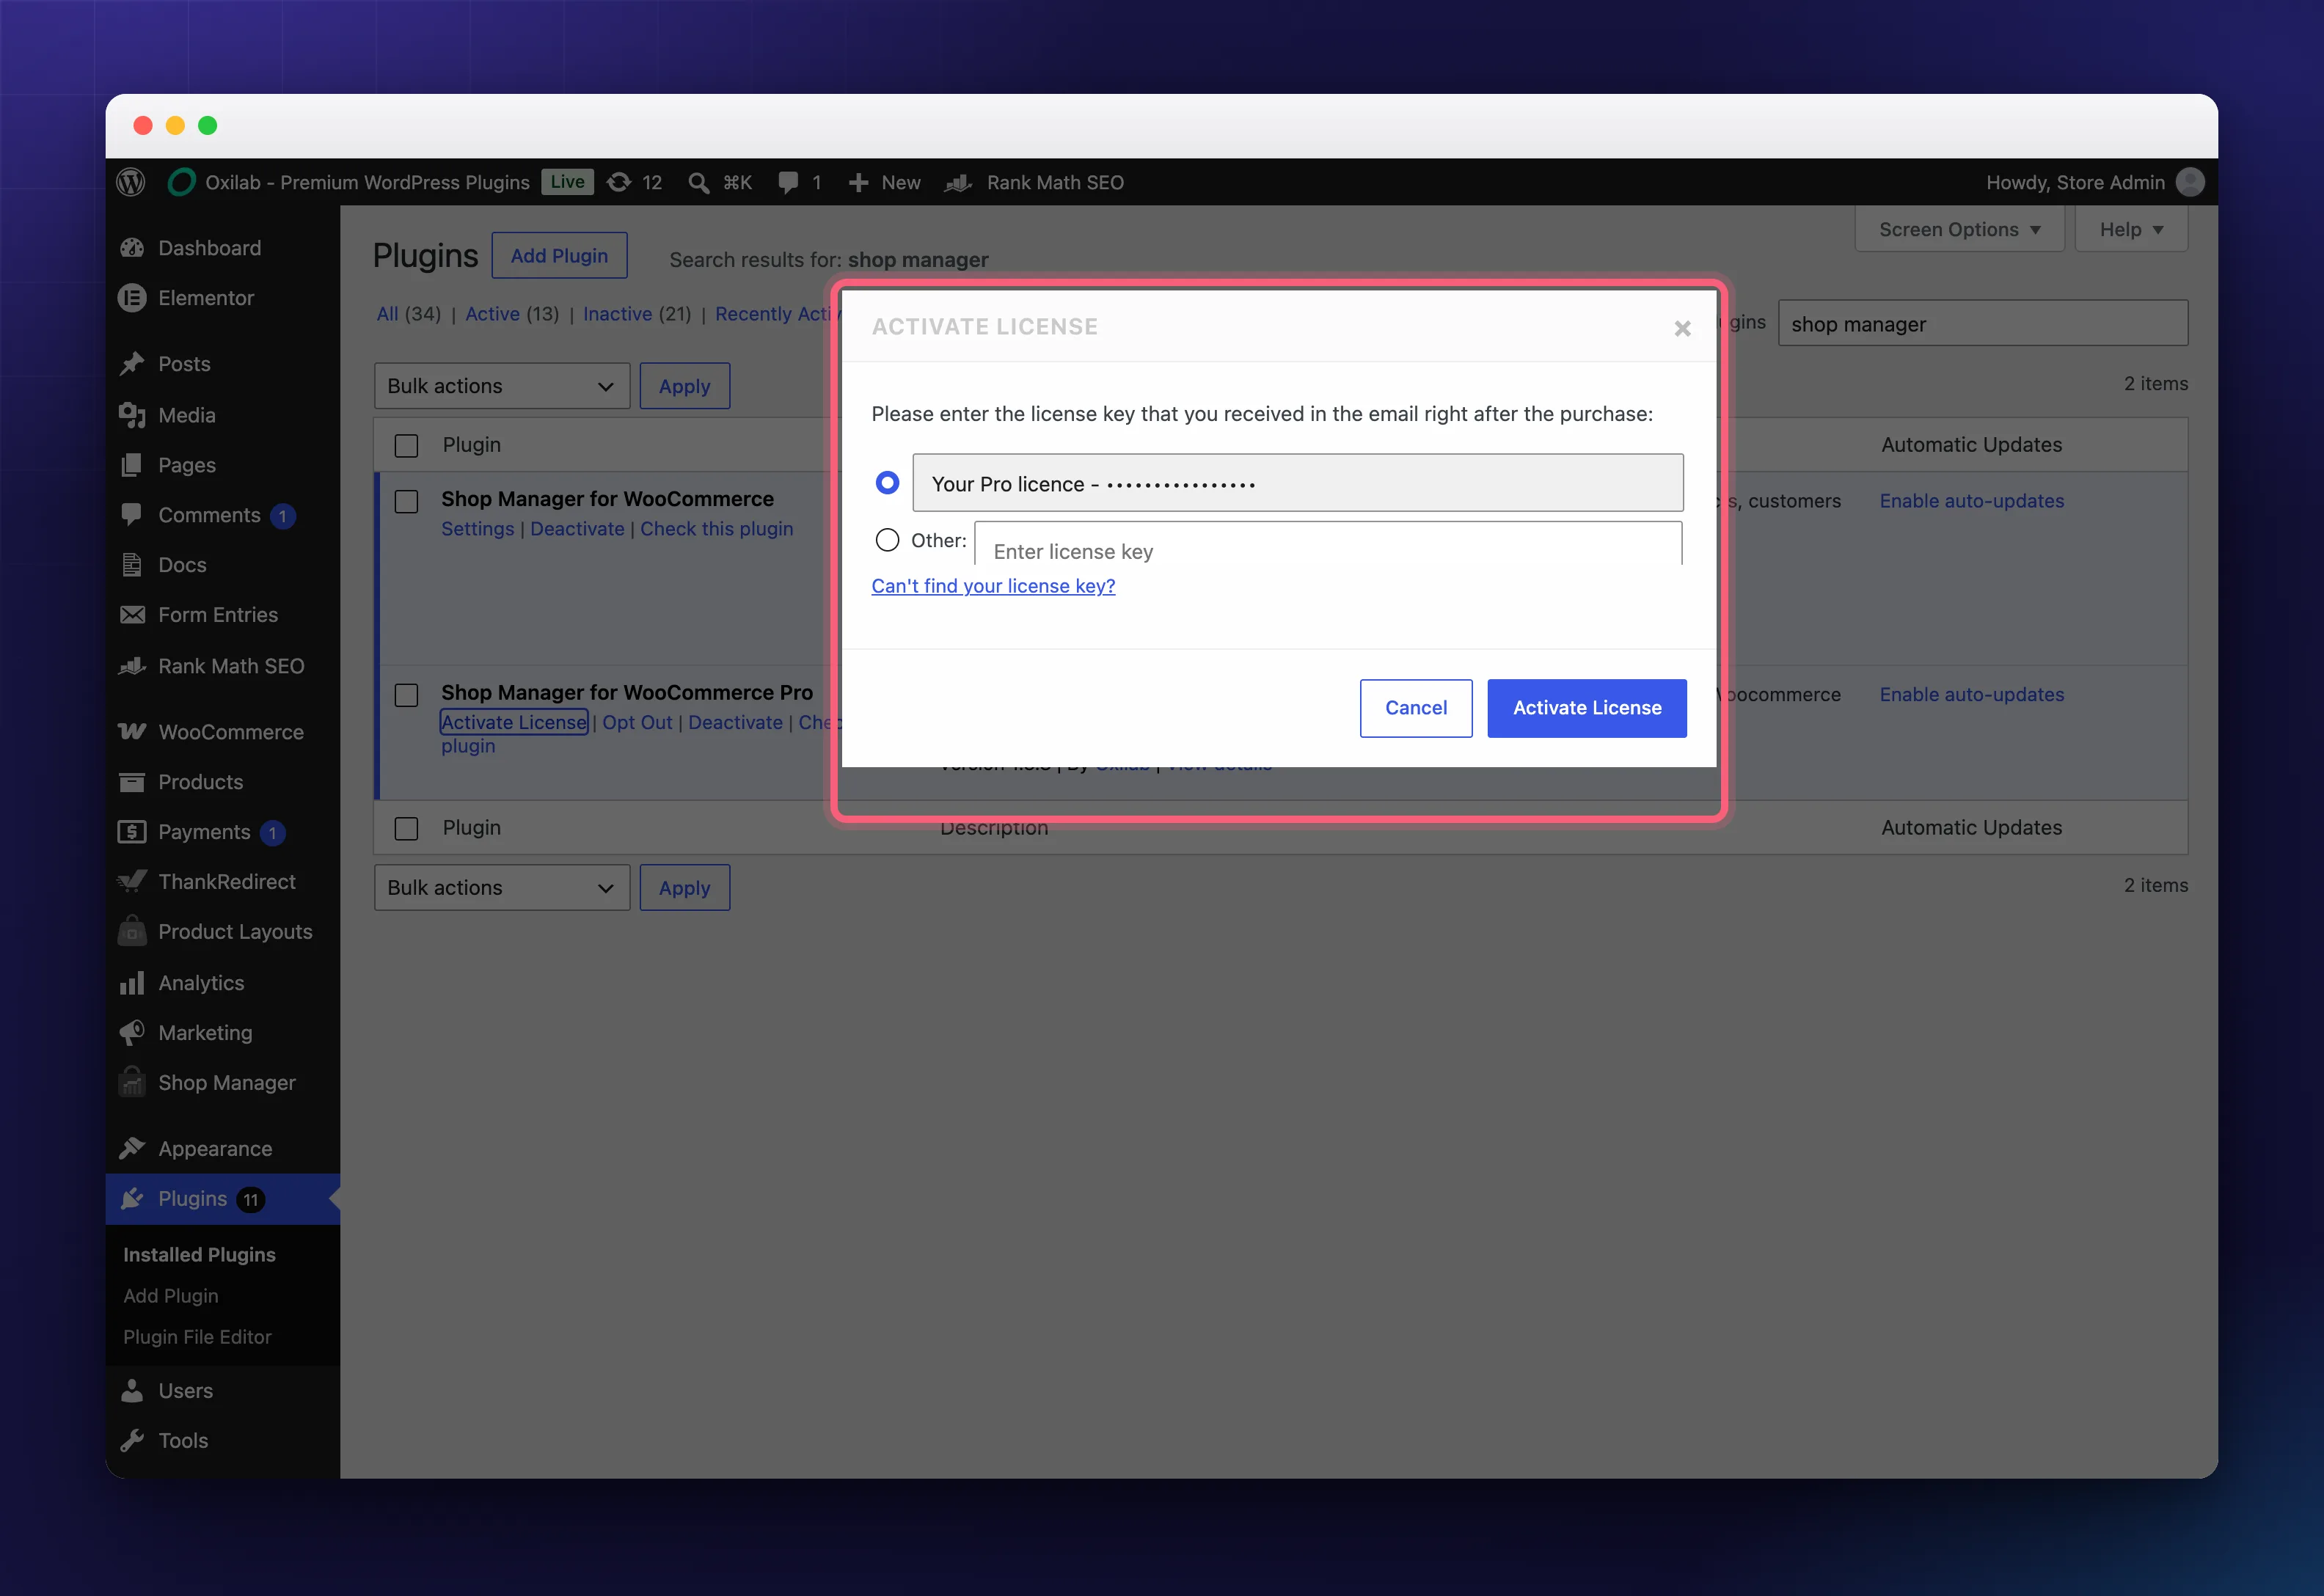Open Plugin File Editor submenu item

[x=197, y=1337]
